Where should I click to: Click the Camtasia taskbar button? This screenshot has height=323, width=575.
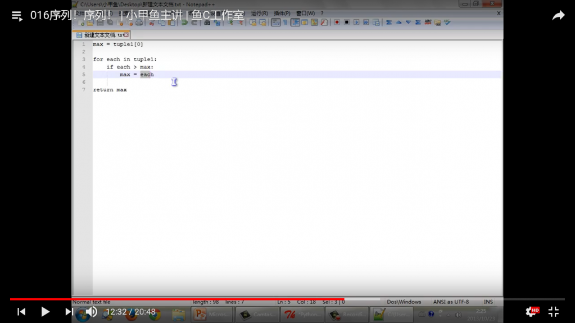(x=257, y=315)
